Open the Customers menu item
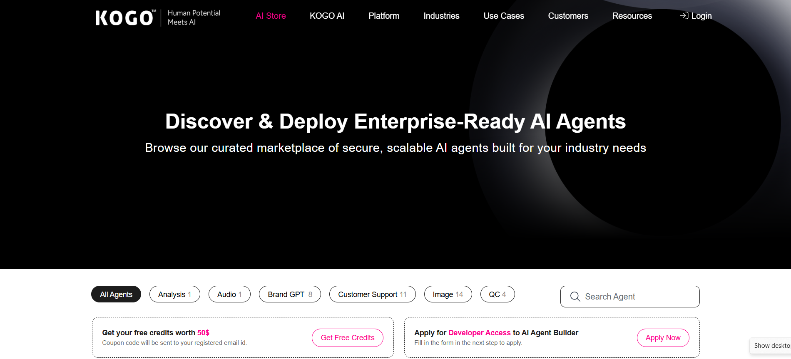 point(568,16)
